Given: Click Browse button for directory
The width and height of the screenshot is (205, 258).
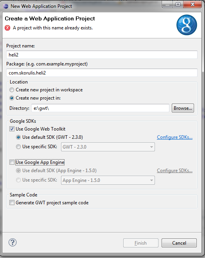Looking at the screenshot, I should 183,108.
